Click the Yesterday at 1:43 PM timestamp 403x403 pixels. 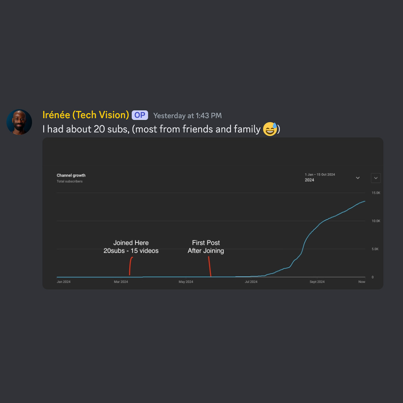(187, 116)
